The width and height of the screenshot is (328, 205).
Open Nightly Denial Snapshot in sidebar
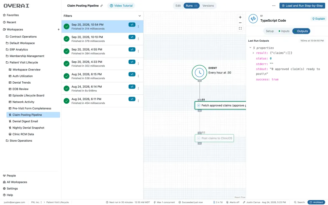[x=28, y=128]
